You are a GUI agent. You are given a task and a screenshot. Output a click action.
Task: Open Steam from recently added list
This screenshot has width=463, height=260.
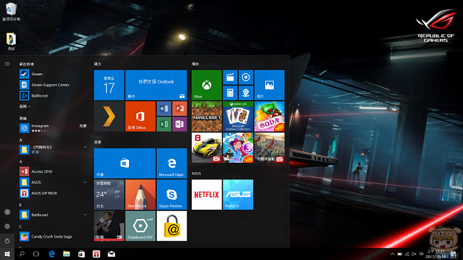coord(53,74)
